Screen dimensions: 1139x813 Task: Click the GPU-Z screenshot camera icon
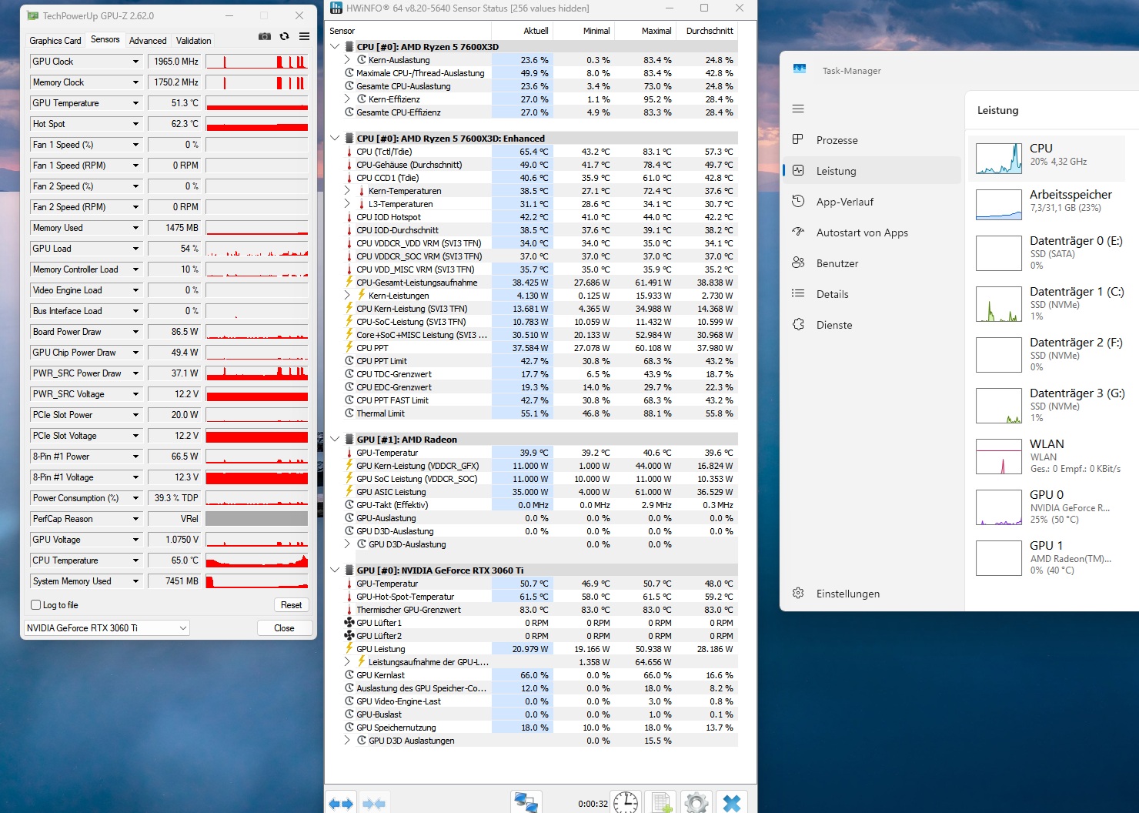[265, 36]
